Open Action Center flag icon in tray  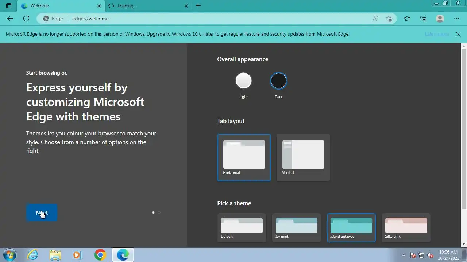(x=413, y=255)
